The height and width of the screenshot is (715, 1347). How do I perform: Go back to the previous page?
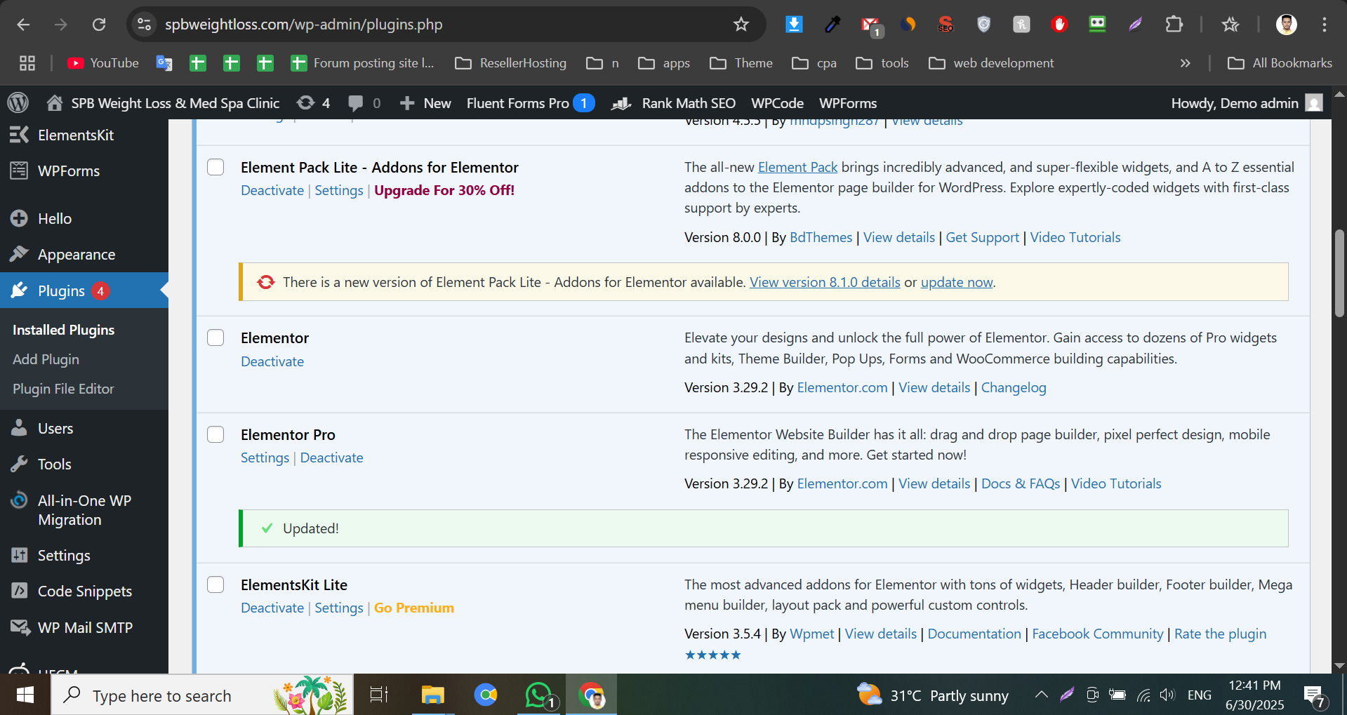click(x=23, y=25)
